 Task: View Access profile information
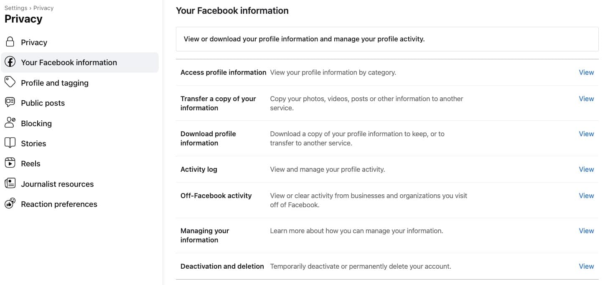coord(586,72)
